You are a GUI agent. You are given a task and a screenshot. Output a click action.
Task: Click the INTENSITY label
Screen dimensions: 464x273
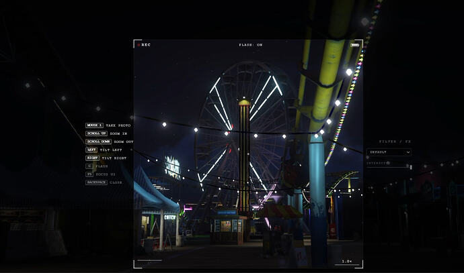point(377,163)
